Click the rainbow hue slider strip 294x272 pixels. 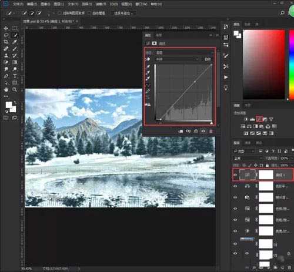click(292, 65)
